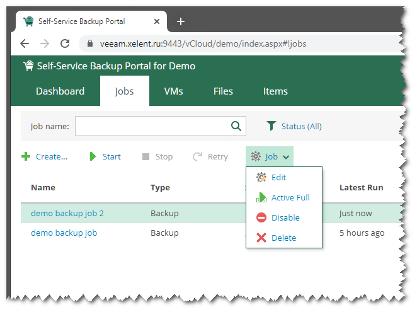Click the green Start play icon
Image resolution: width=417 pixels, height=312 pixels.
[93, 156]
